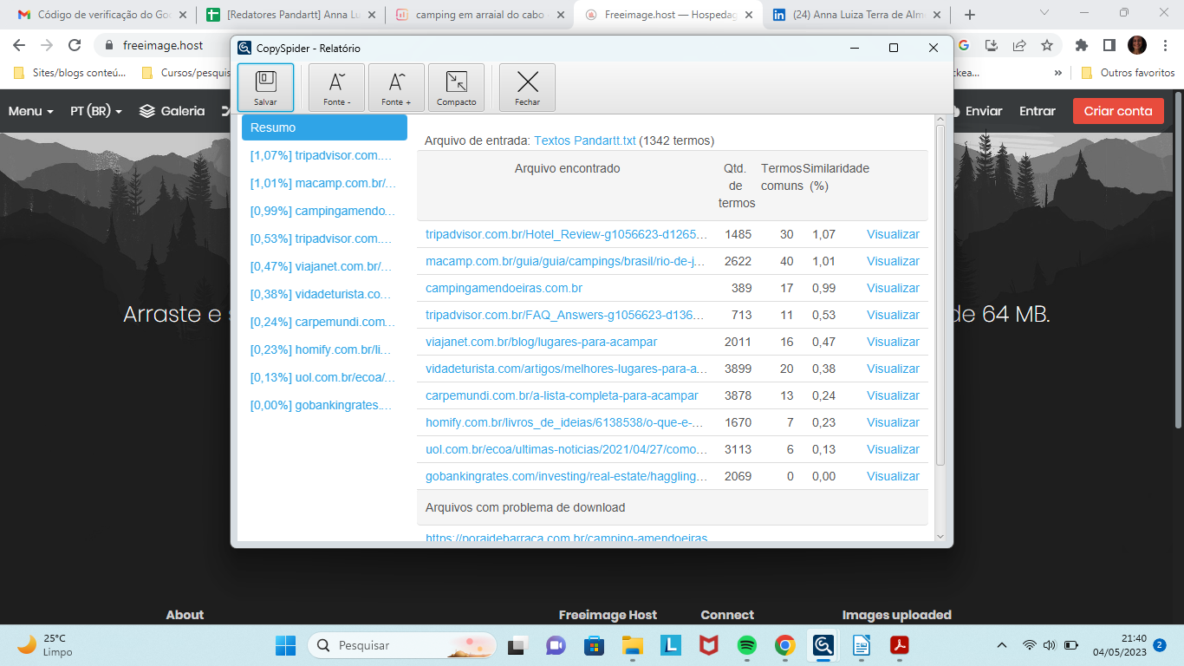Open Adobe Acrobat from taskbar
The width and height of the screenshot is (1184, 666).
[x=899, y=645]
